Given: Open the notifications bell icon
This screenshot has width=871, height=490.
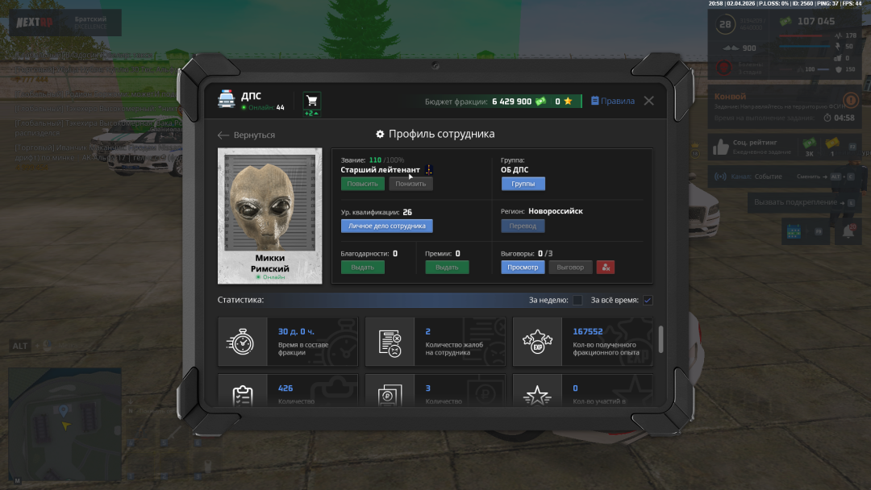Looking at the screenshot, I should click(x=848, y=231).
